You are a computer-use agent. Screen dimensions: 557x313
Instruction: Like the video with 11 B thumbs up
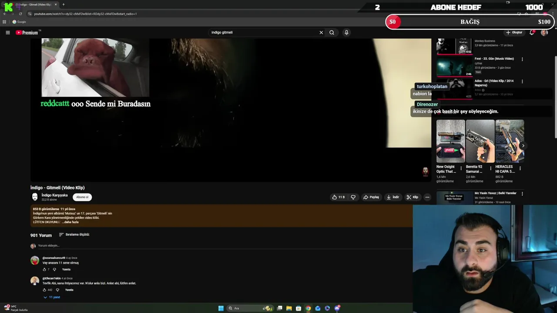(x=338, y=197)
